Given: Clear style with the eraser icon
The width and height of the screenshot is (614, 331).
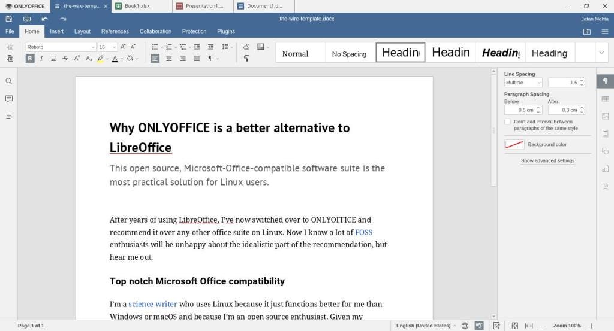Looking at the screenshot, I should click(x=246, y=47).
